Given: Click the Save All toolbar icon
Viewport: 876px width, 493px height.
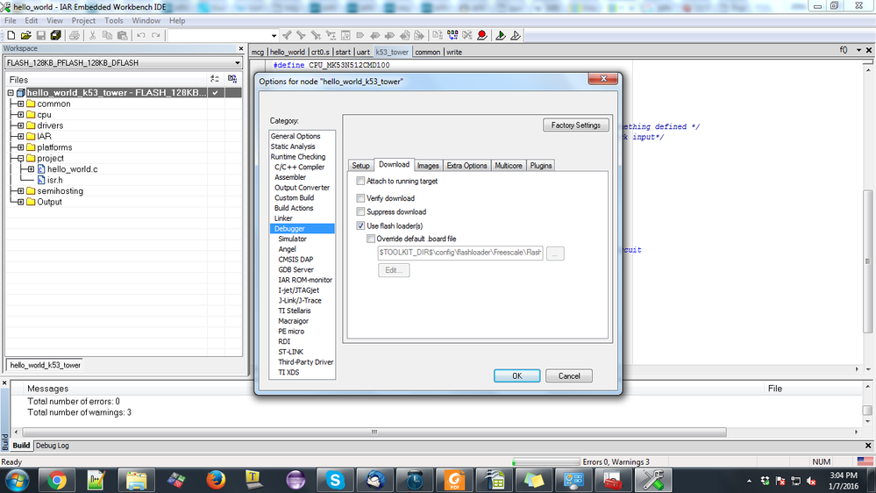Looking at the screenshot, I should tap(56, 35).
